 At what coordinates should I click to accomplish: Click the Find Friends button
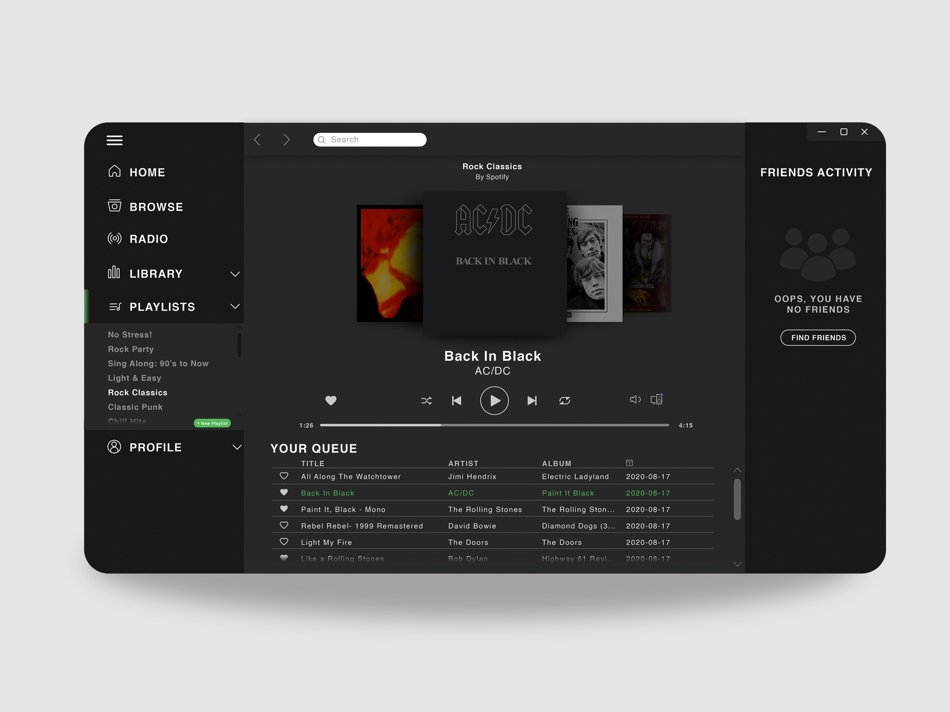click(x=818, y=338)
